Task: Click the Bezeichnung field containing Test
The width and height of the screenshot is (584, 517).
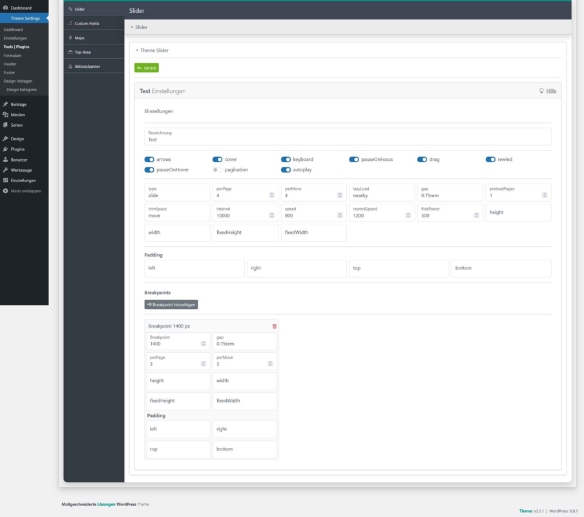Action: (348, 137)
